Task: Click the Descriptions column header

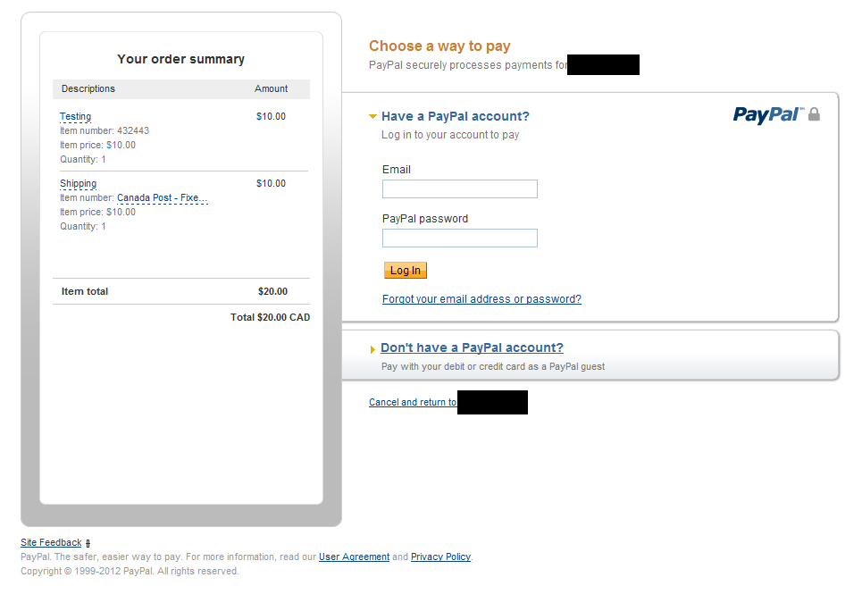Action: tap(88, 88)
